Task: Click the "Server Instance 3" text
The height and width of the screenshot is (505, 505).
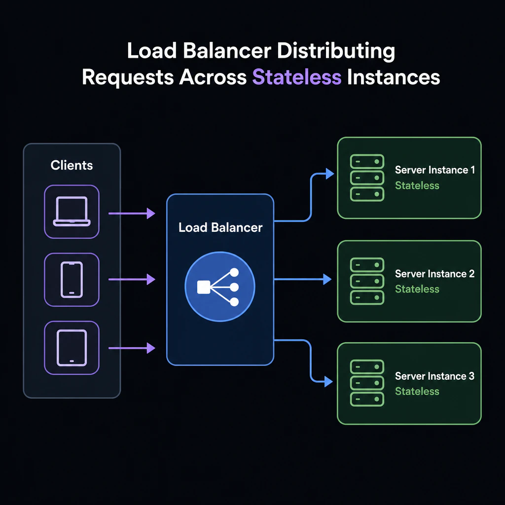Action: [x=435, y=376]
